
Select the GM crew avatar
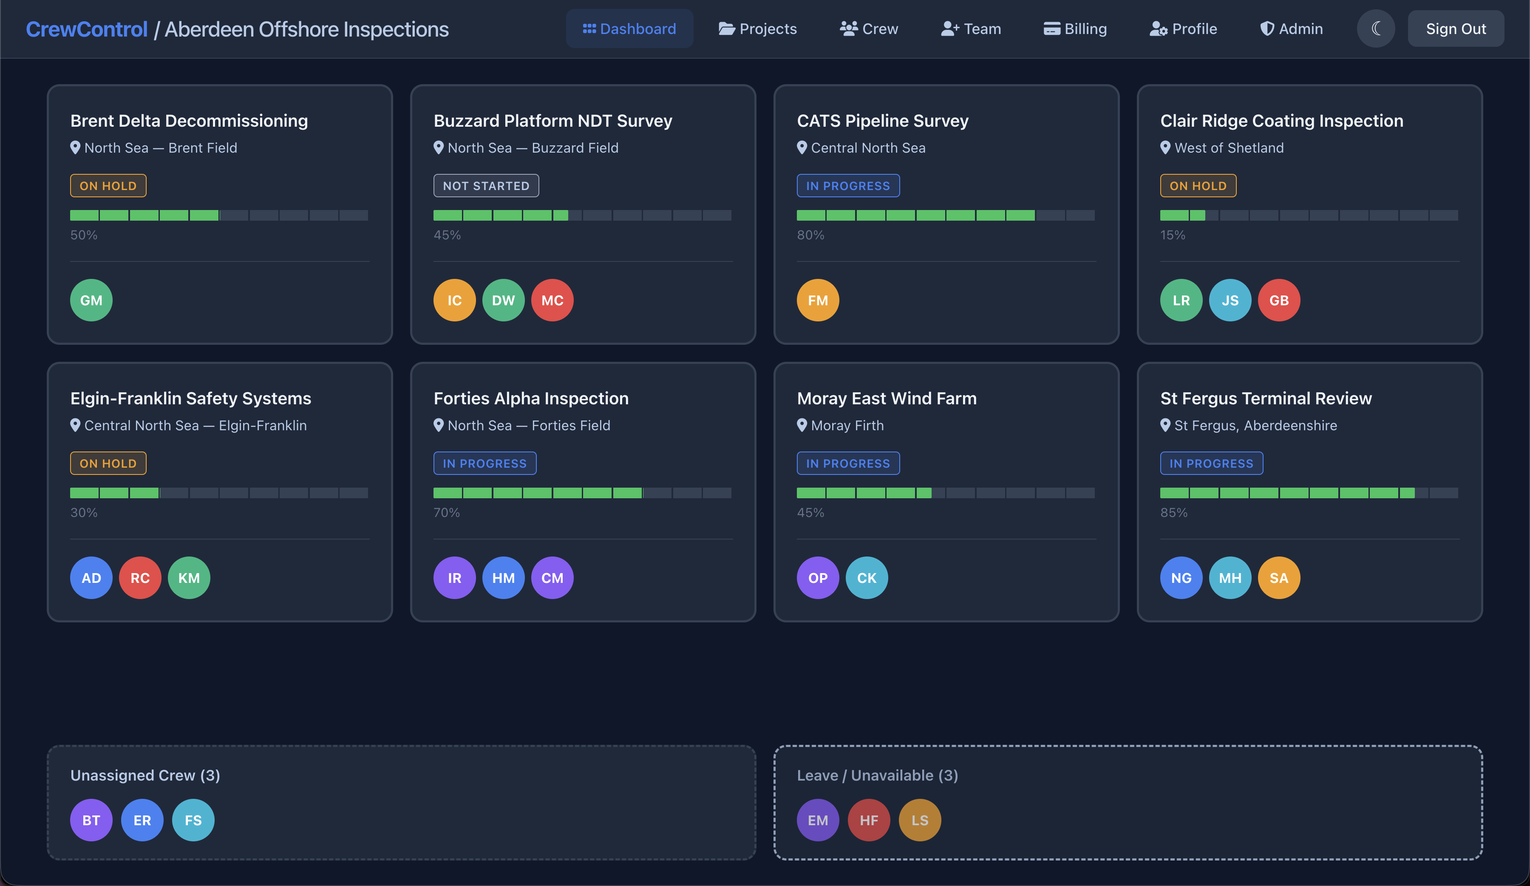pos(91,300)
